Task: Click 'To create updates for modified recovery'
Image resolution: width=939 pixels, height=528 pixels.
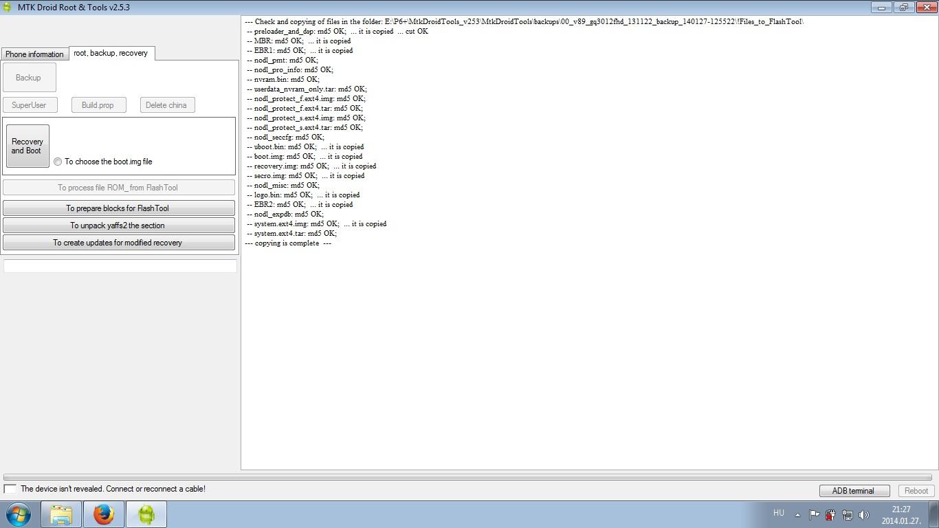Action: [x=118, y=243]
